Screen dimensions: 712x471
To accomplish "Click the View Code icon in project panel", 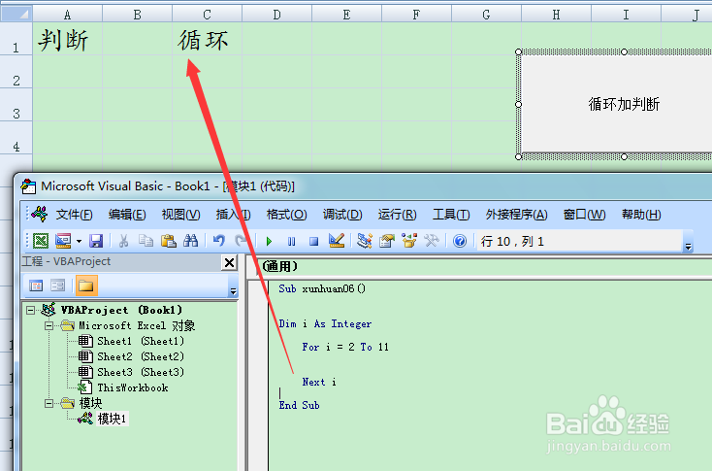I will [36, 286].
